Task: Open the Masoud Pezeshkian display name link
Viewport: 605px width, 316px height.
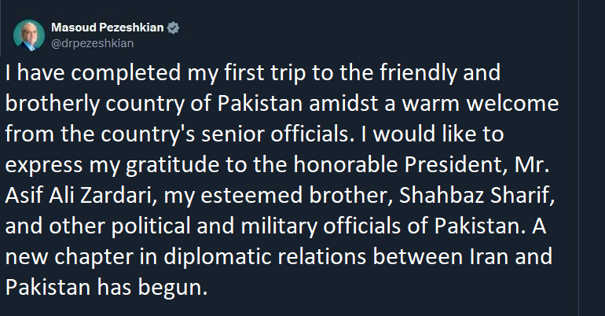Action: click(x=107, y=28)
